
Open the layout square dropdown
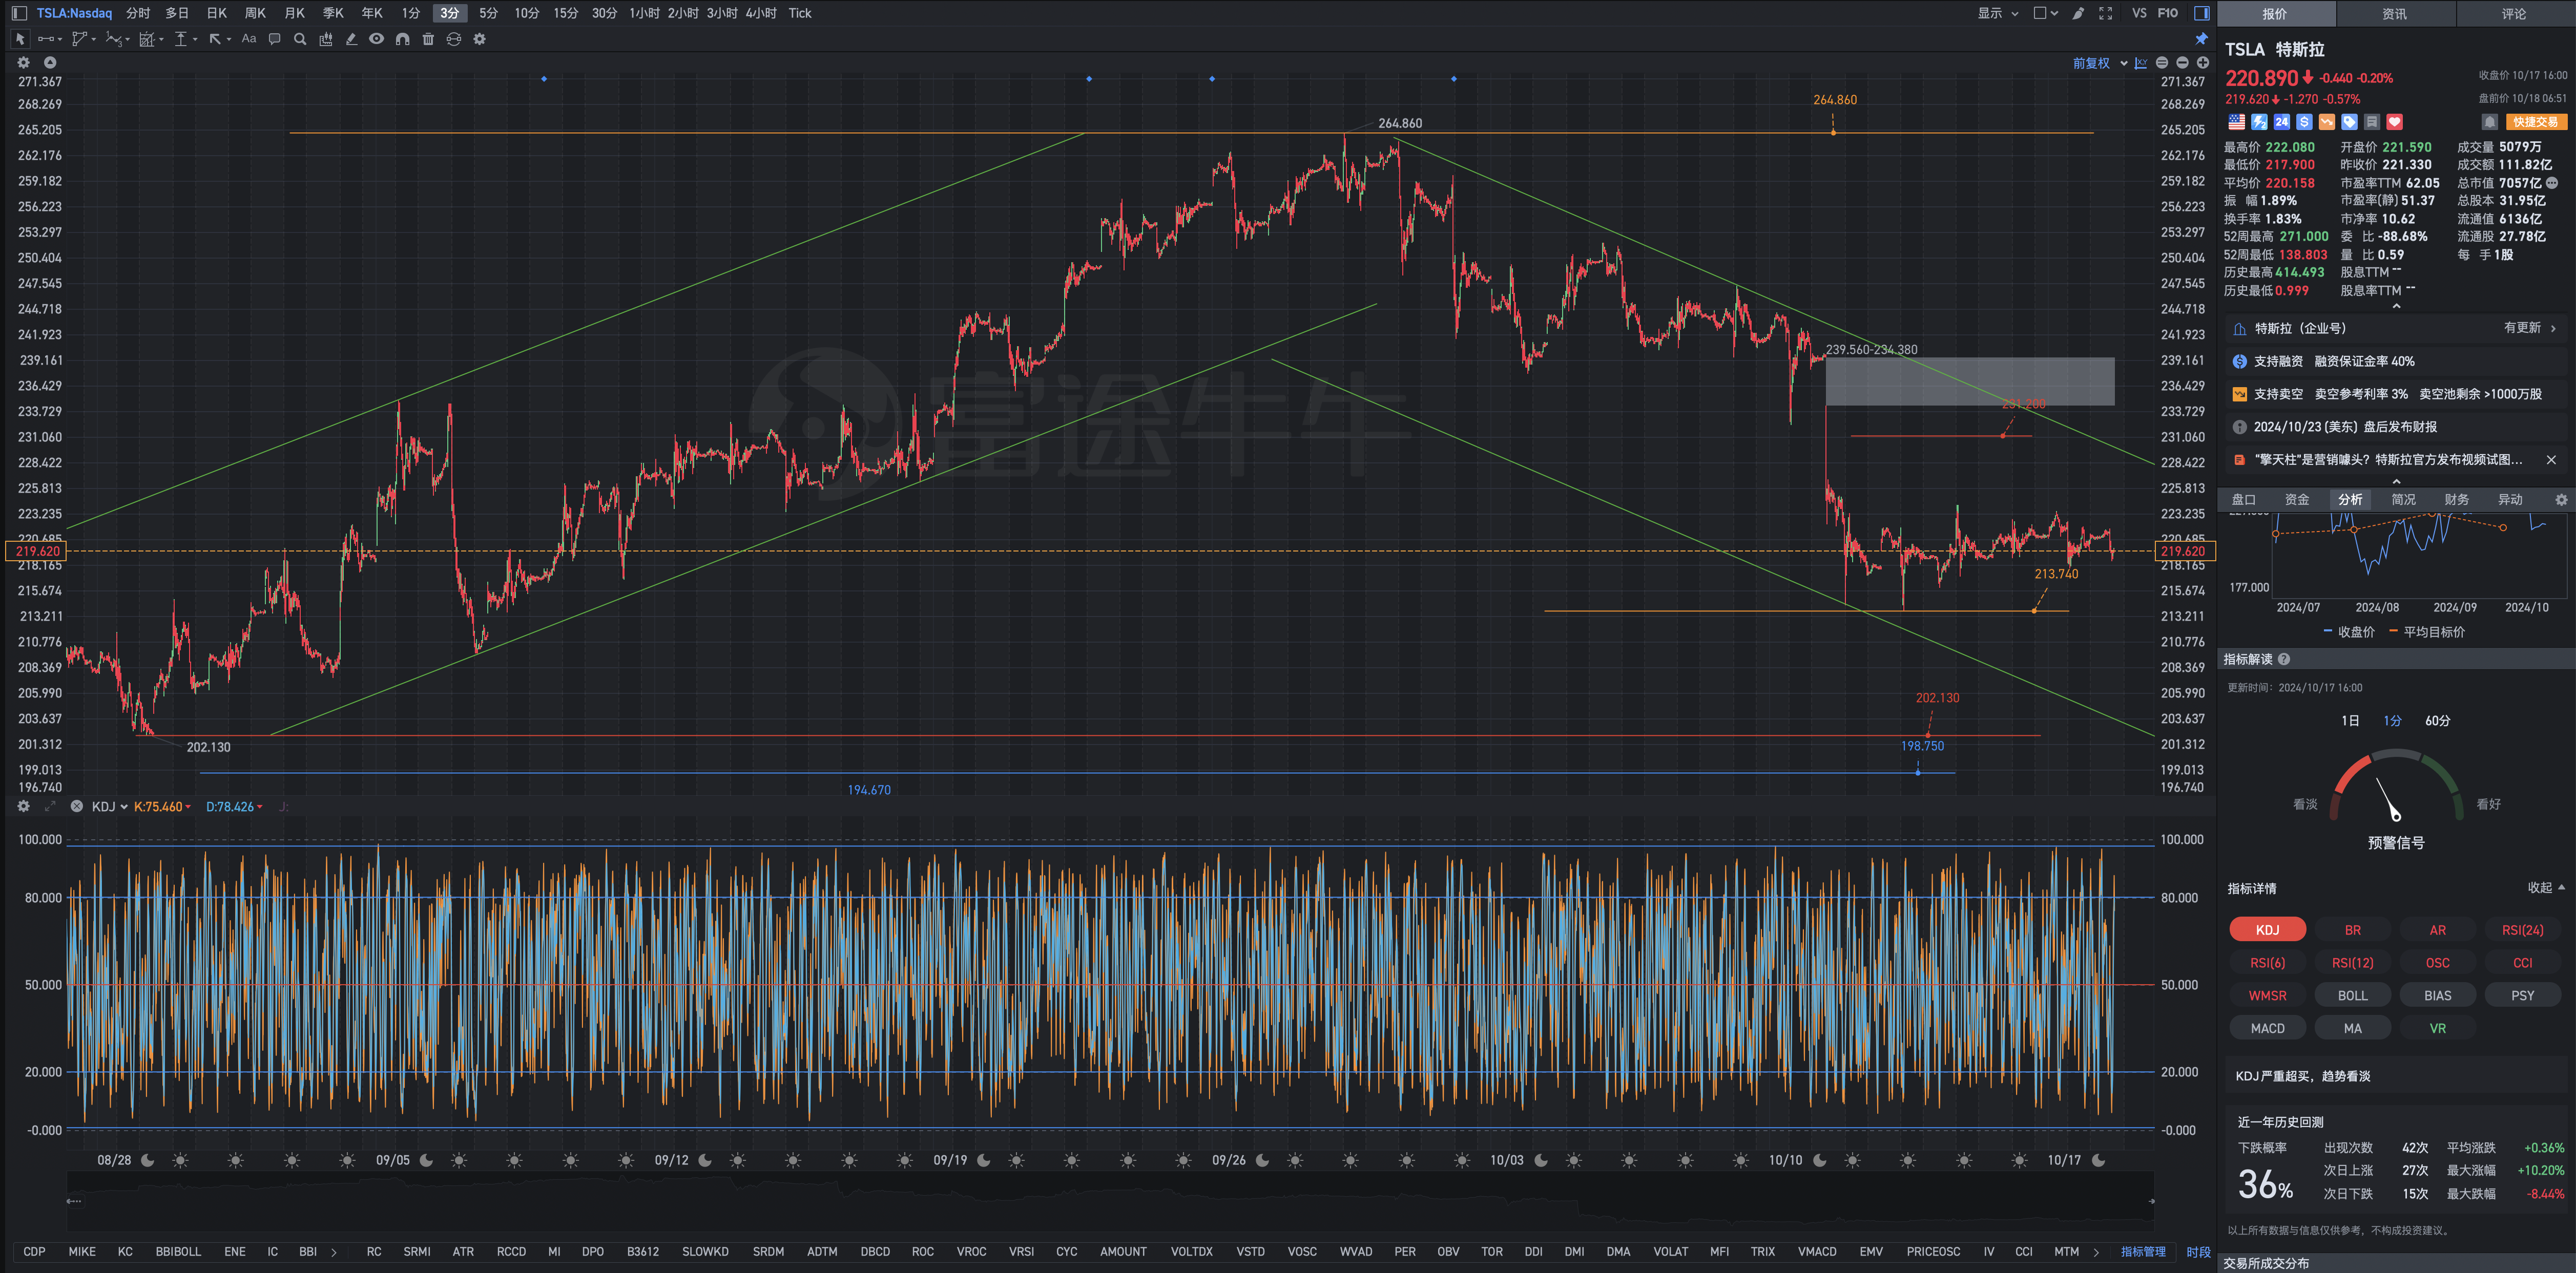(x=2046, y=13)
